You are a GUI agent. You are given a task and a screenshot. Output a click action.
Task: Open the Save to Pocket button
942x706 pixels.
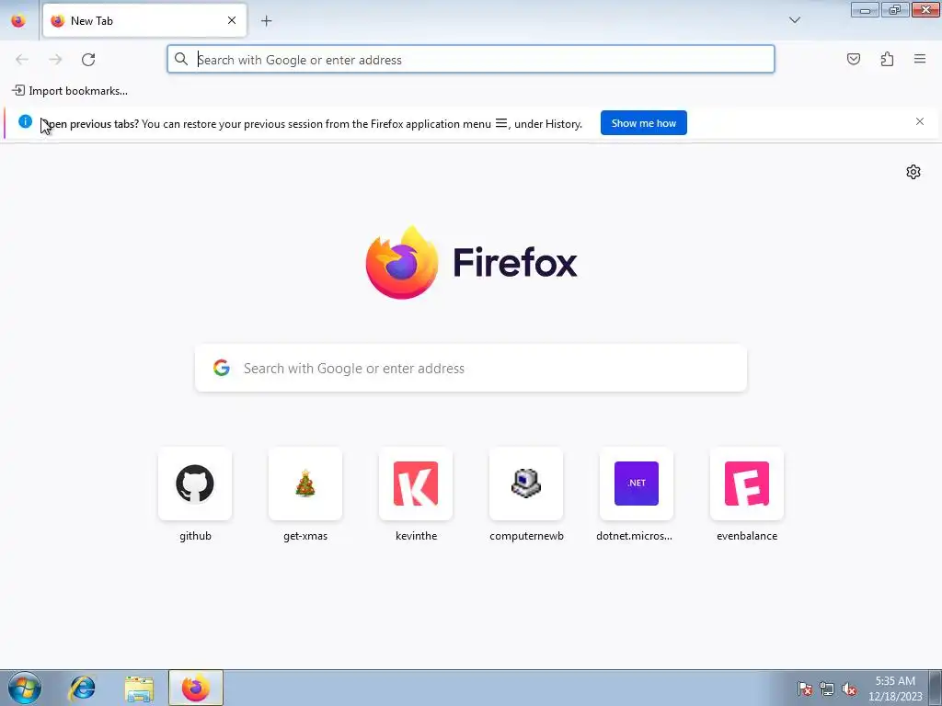(854, 59)
